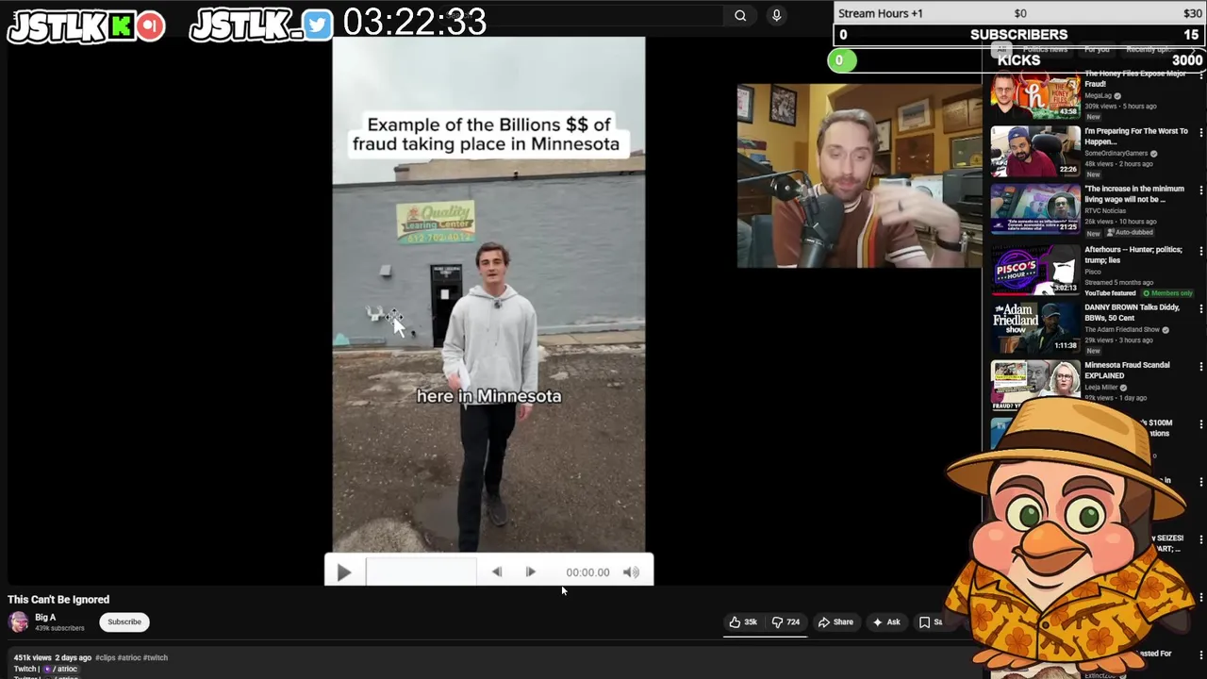Subscribe to Big A channel
This screenshot has height=679, width=1207.
coord(124,621)
